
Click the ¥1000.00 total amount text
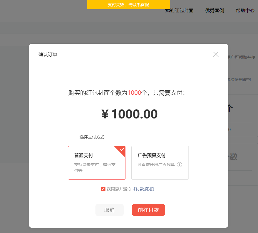tap(129, 114)
